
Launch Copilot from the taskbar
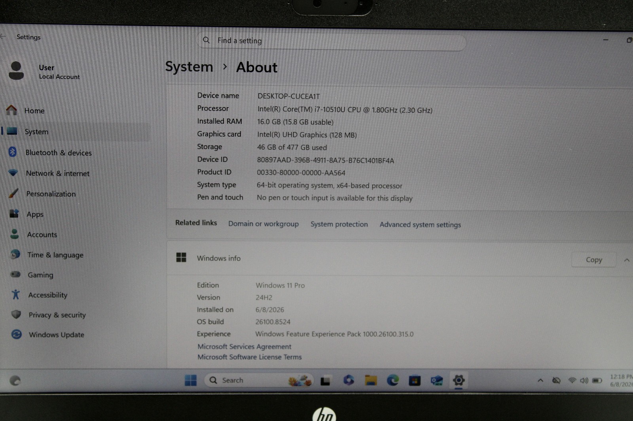(349, 380)
